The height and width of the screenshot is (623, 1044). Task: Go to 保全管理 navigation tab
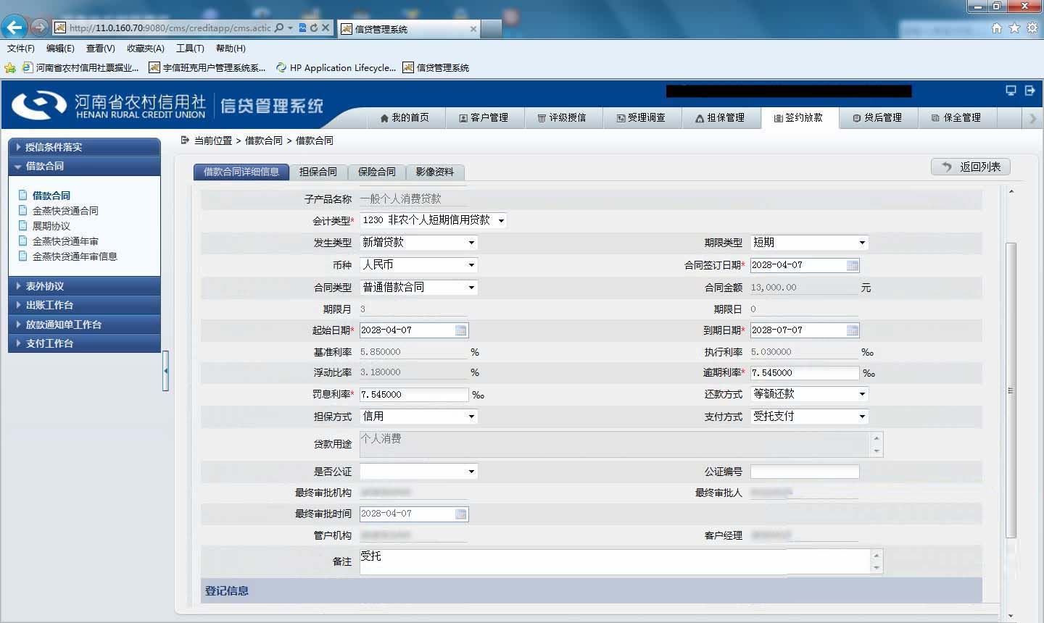(x=958, y=117)
